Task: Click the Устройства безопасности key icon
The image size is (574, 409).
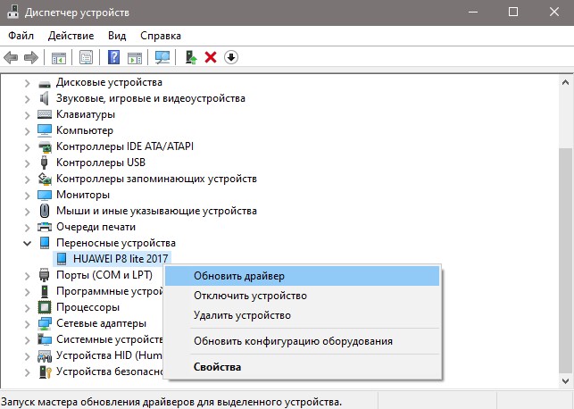Action: [x=45, y=372]
